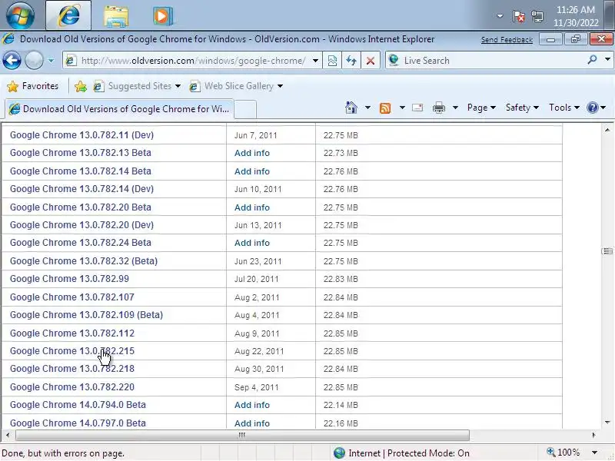Click vertical scrollbar up arrow
Viewport: 615px width, 461px height.
(607, 129)
